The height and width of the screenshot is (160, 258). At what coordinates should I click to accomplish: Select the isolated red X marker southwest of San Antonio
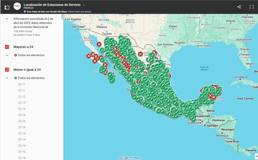[x=140, y=54]
